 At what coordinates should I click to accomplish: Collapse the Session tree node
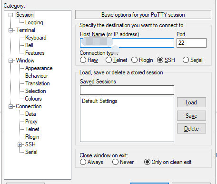point(10,15)
